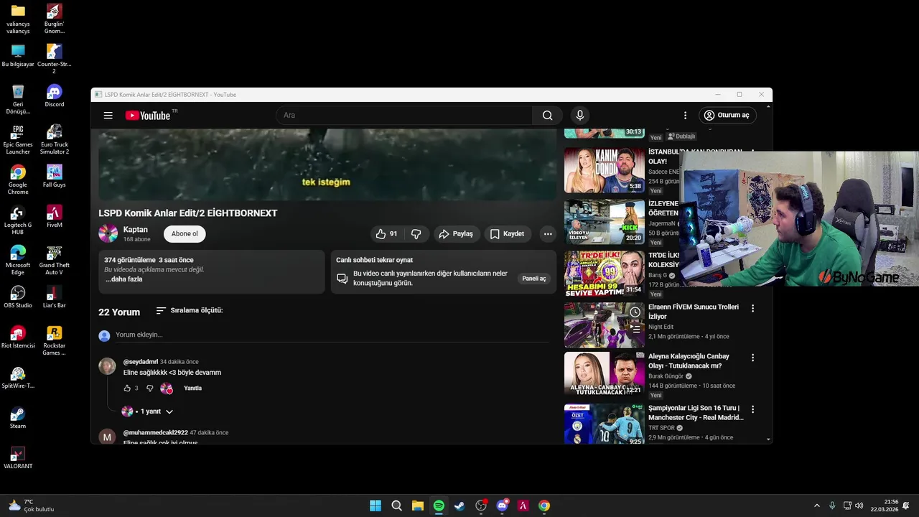Click Kaptan channel avatar
The width and height of the screenshot is (919, 517).
point(108,233)
